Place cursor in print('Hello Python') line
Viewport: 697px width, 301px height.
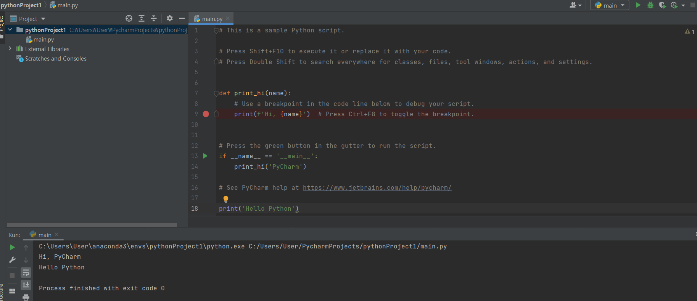pyautogui.click(x=259, y=208)
